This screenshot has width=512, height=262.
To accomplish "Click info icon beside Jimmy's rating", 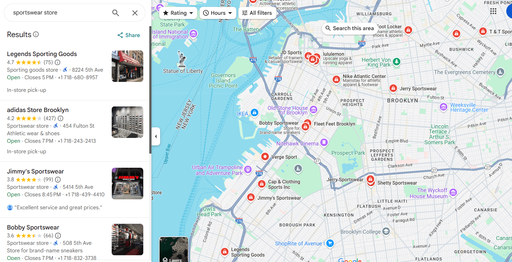I will point(58,179).
